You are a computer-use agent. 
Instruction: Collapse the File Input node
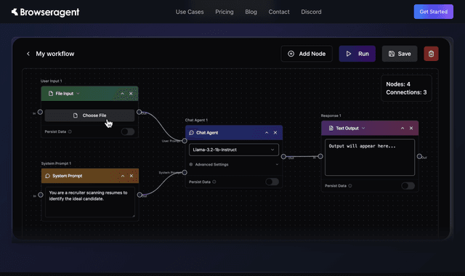122,94
